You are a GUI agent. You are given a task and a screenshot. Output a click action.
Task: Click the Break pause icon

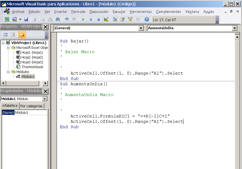(x=91, y=19)
